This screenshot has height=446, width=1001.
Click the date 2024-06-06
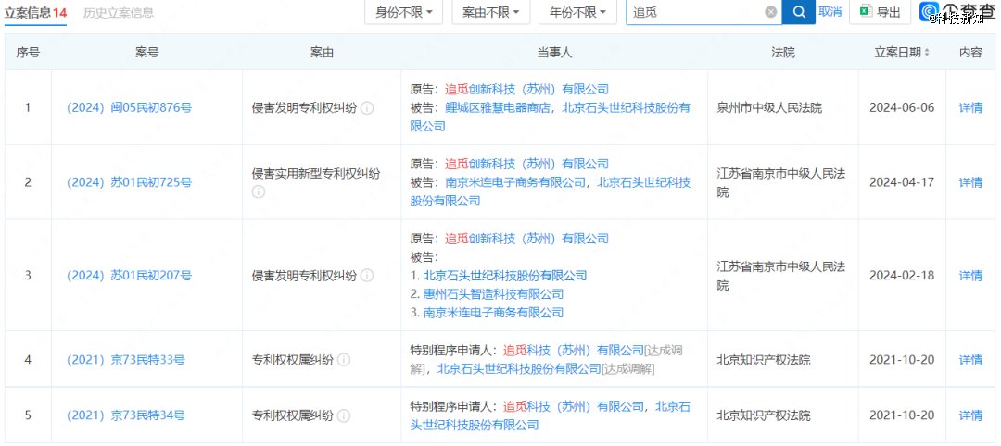(902, 108)
